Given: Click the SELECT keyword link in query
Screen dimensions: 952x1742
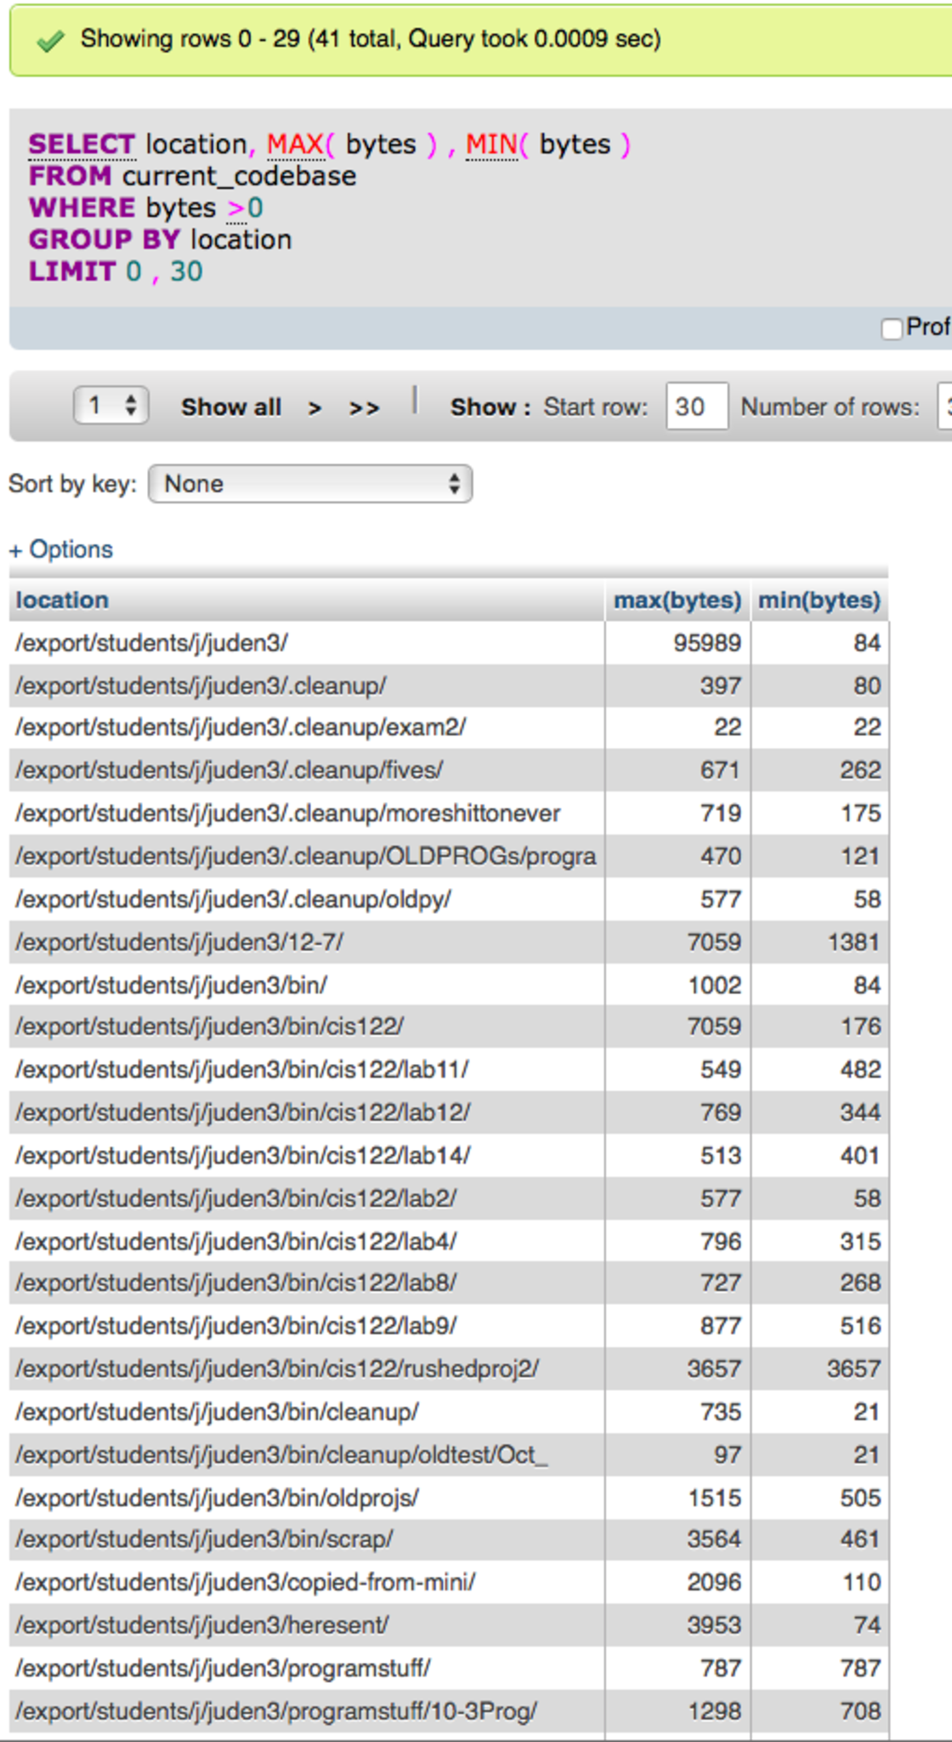Looking at the screenshot, I should click(x=82, y=145).
